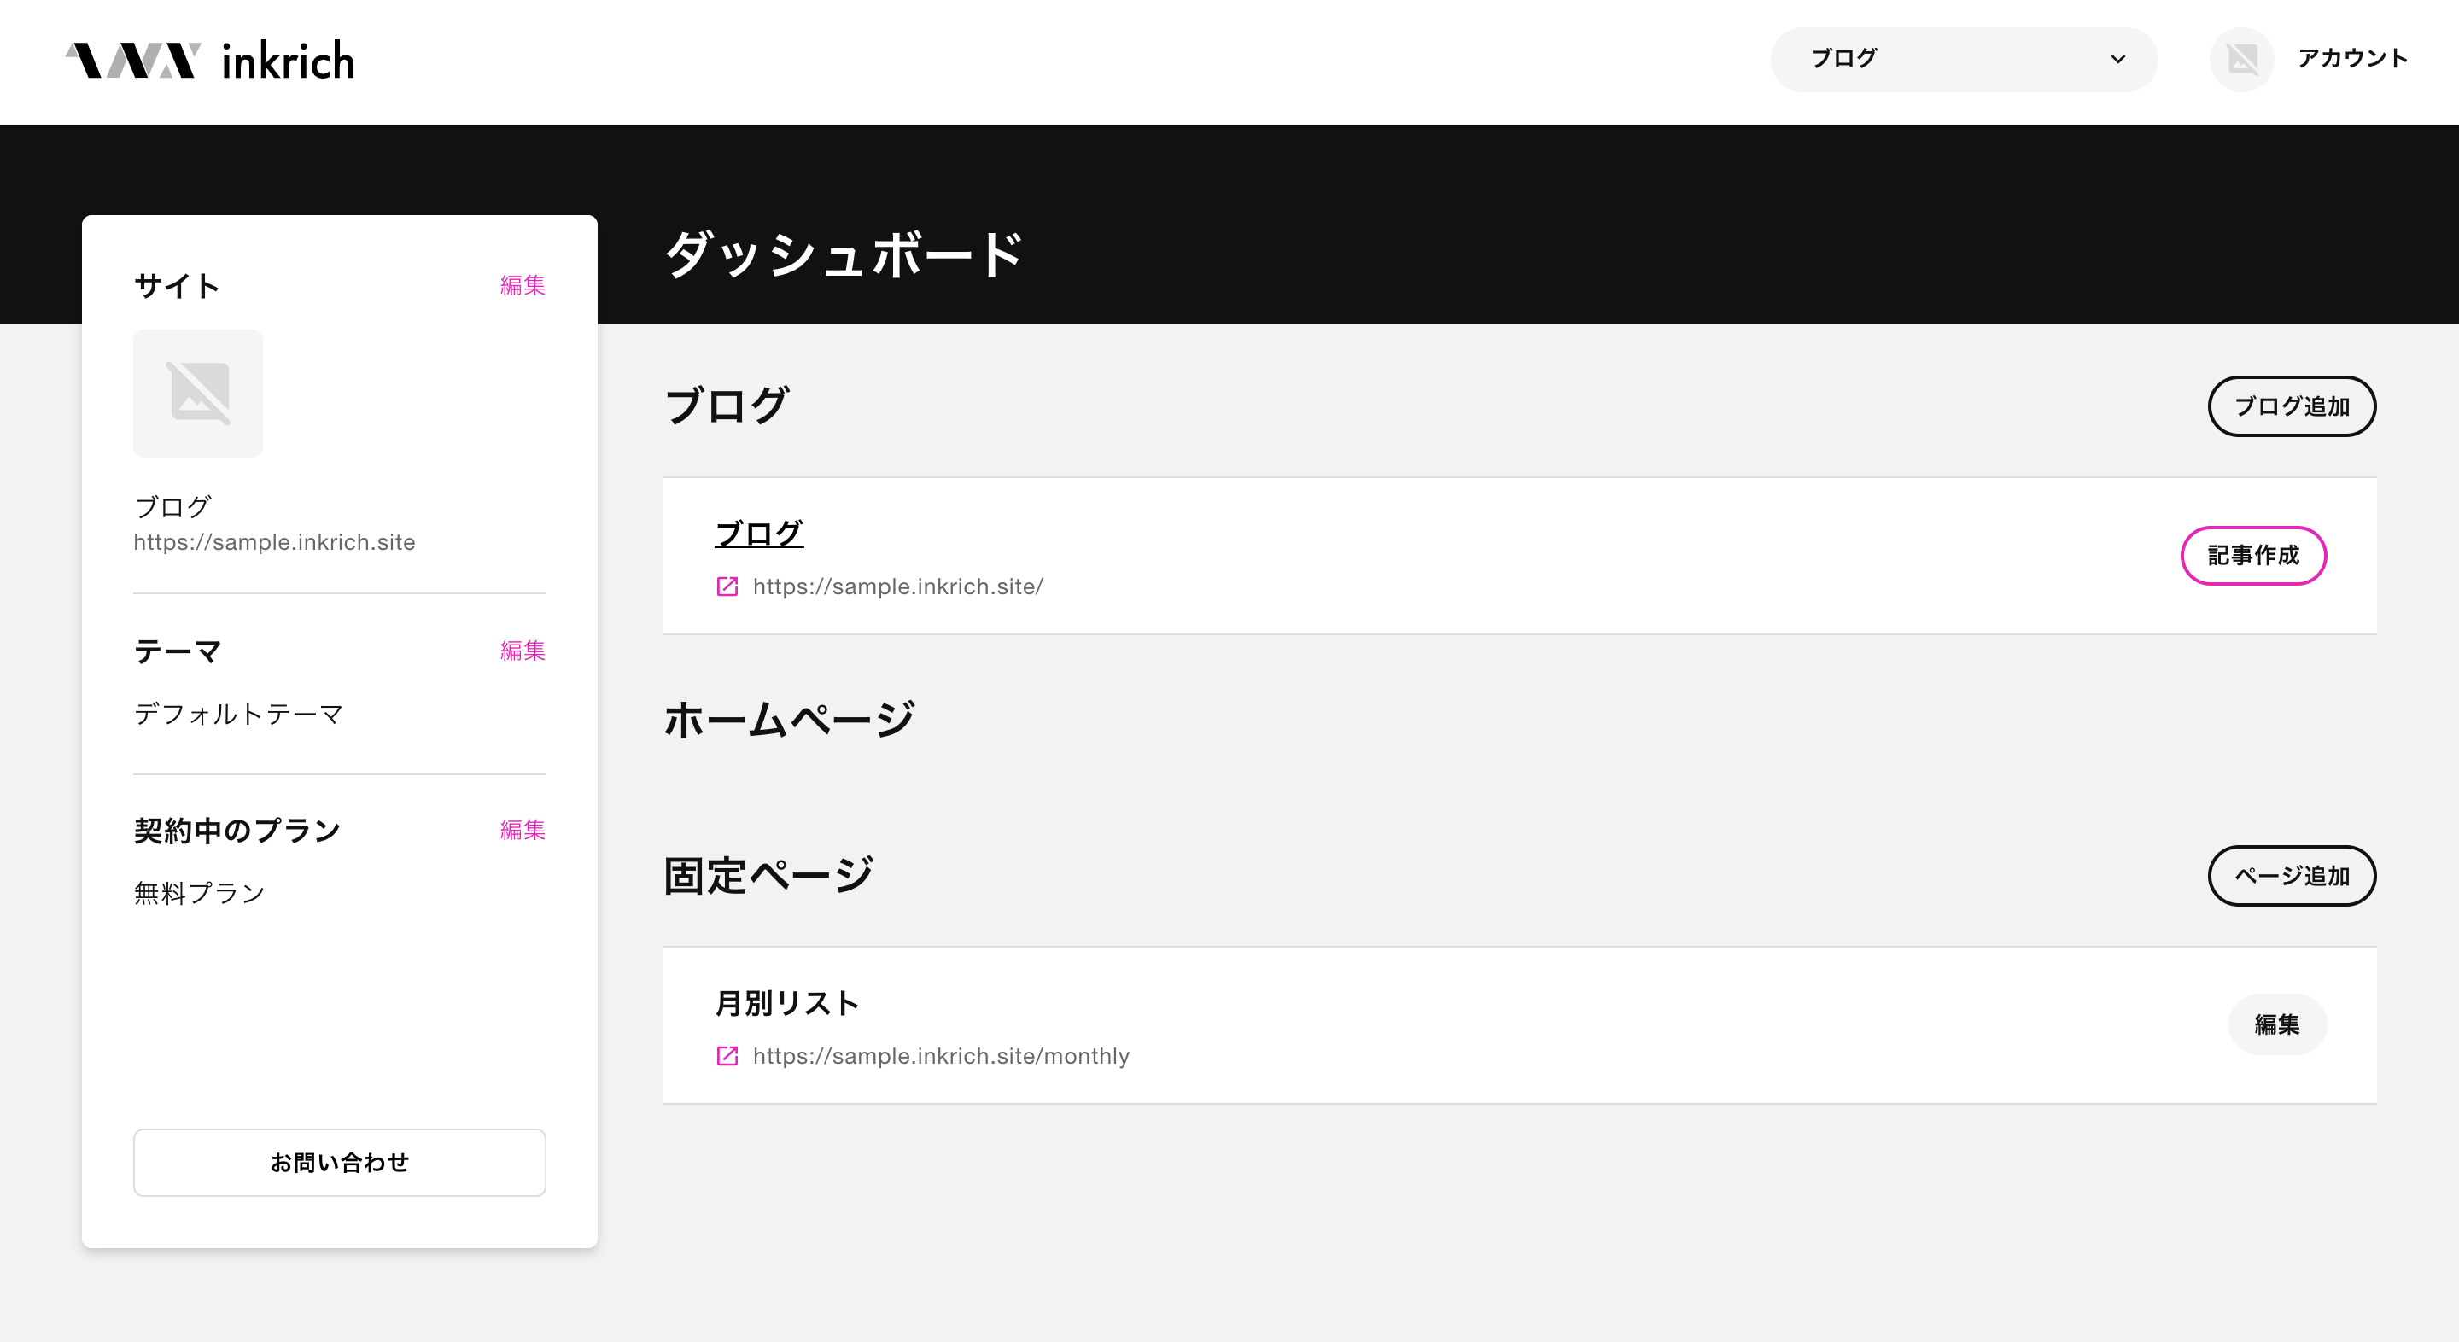Click the ホームページ section heading
The width and height of the screenshot is (2459, 1342).
pos(790,720)
